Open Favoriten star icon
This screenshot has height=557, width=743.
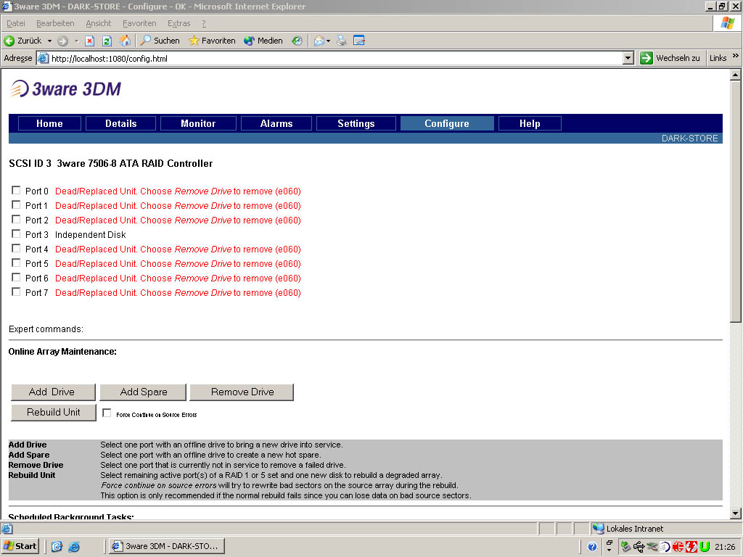[194, 41]
